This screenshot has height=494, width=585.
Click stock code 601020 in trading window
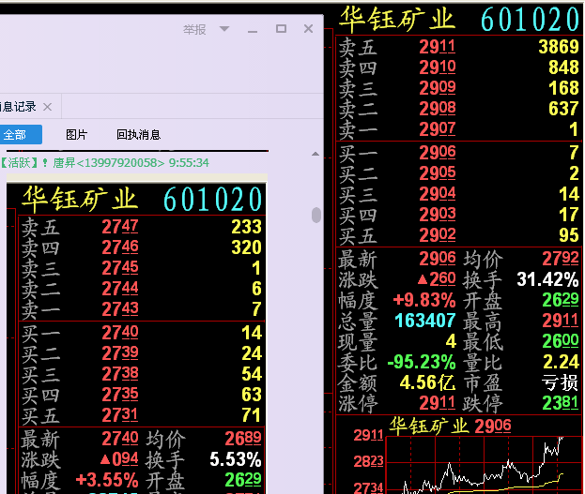click(x=529, y=20)
